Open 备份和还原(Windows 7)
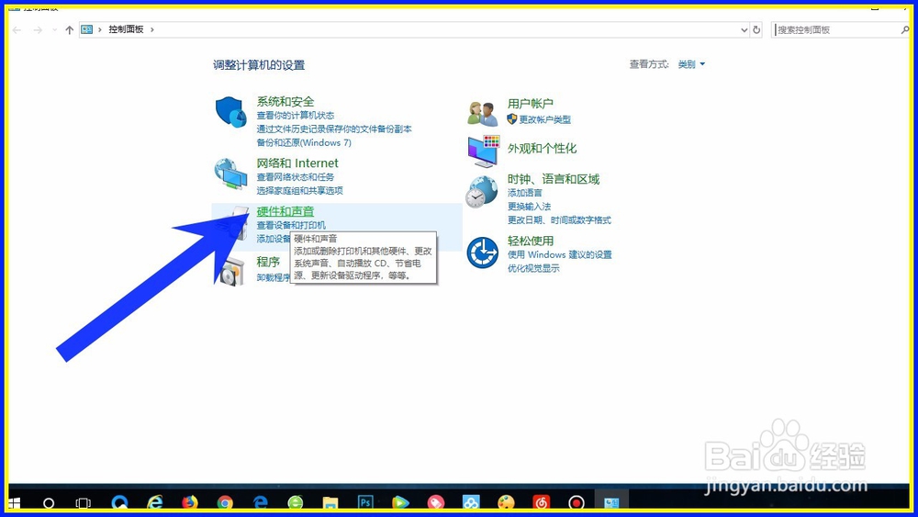 tap(304, 143)
